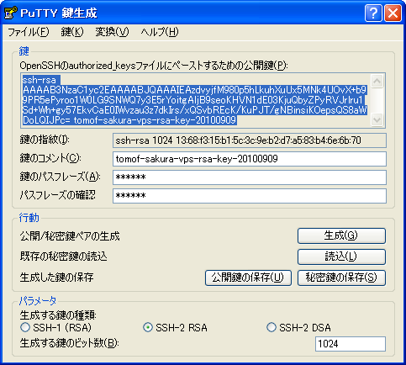Click the 生成(G) generate button
The width and height of the screenshot is (406, 365).
point(341,235)
